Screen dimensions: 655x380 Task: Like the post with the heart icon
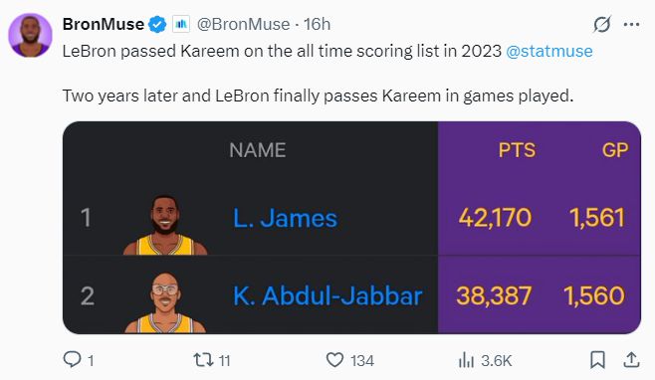pos(334,359)
